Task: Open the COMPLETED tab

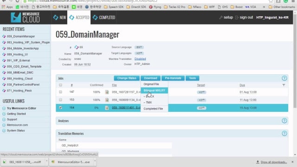Action: coord(104,18)
